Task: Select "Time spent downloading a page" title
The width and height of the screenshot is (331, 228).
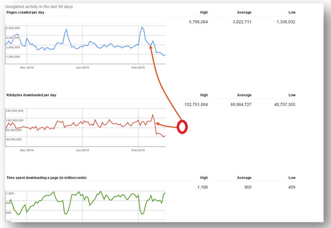Action: [47, 177]
